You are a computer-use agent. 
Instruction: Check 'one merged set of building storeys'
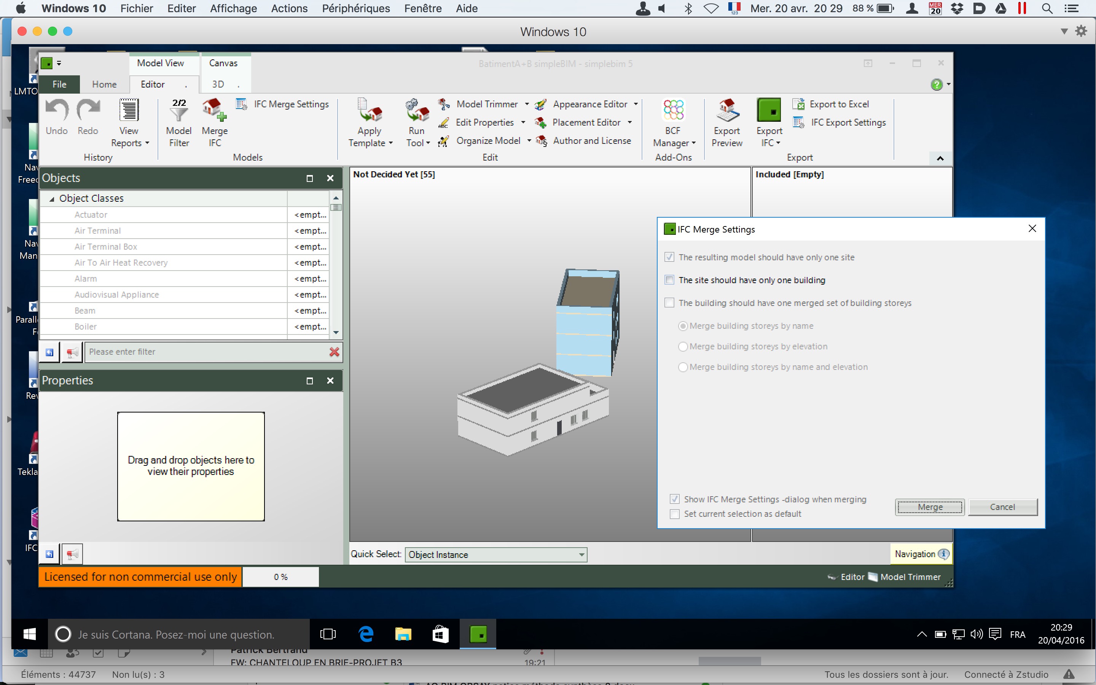[669, 303]
